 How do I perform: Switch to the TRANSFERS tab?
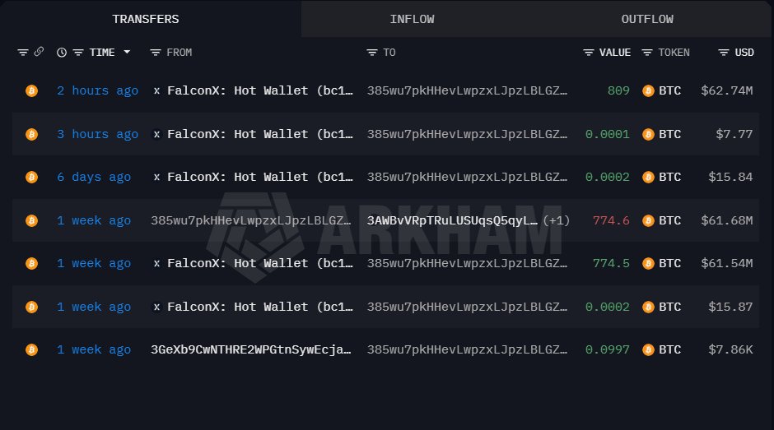146,19
